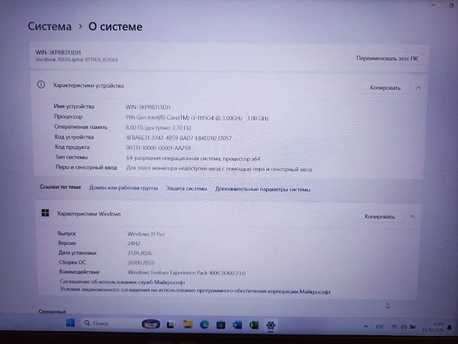Screen dimensions: 458x344
Task: Click the Settings gear taskbar icon
Action: pyautogui.click(x=271, y=325)
